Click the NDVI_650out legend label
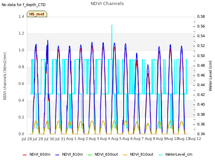Viewport: 215px width, 161px height. click(x=106, y=154)
